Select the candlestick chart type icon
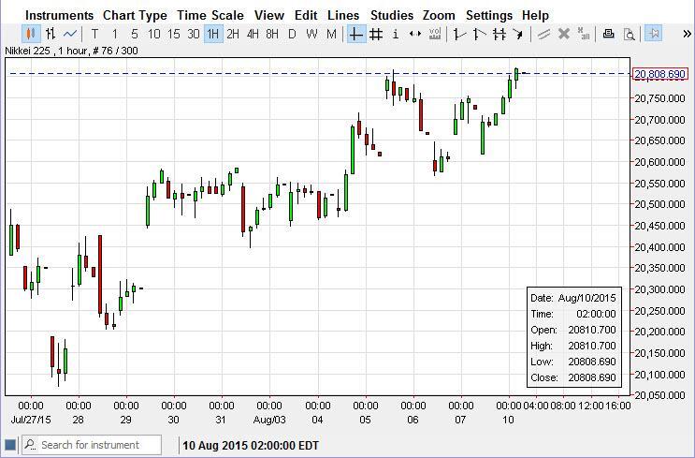 click(30, 35)
